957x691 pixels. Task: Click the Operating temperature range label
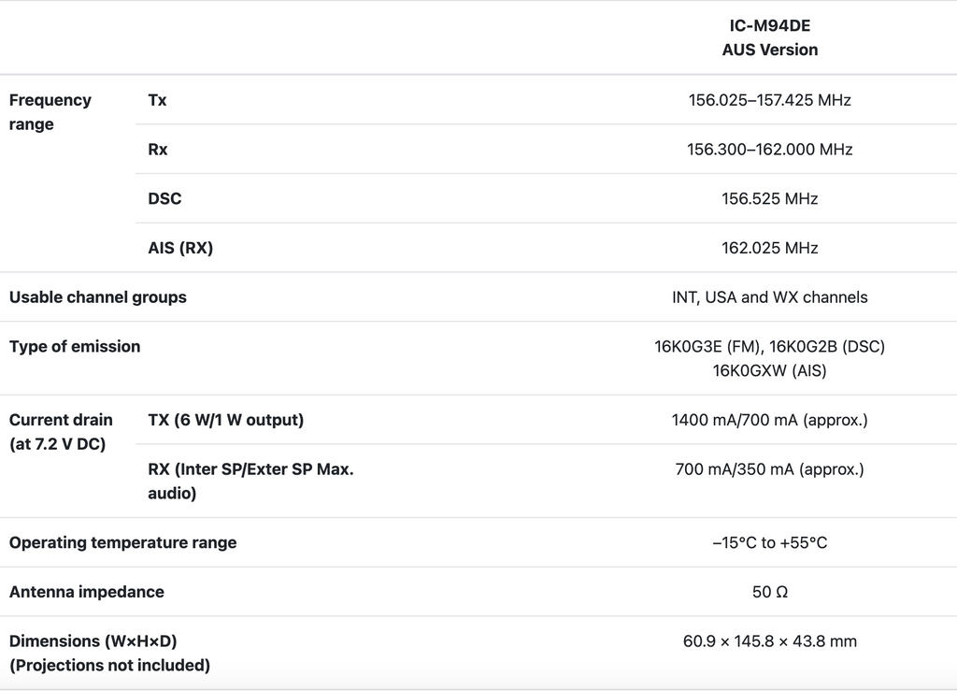pyautogui.click(x=122, y=543)
